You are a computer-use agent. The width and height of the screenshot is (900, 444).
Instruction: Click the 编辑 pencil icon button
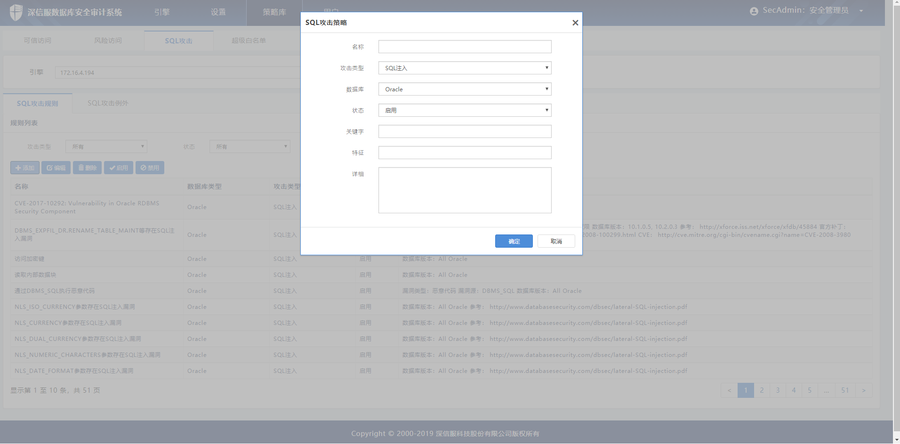tap(56, 168)
